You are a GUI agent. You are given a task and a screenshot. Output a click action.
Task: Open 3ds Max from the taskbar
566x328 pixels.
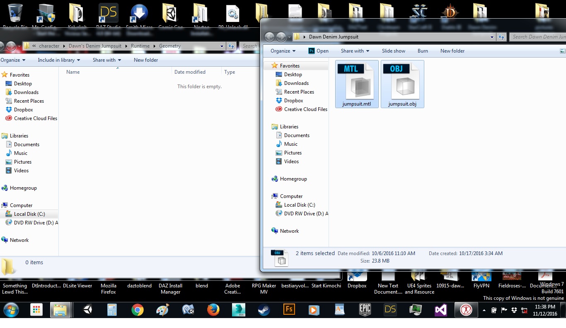pos(239,310)
